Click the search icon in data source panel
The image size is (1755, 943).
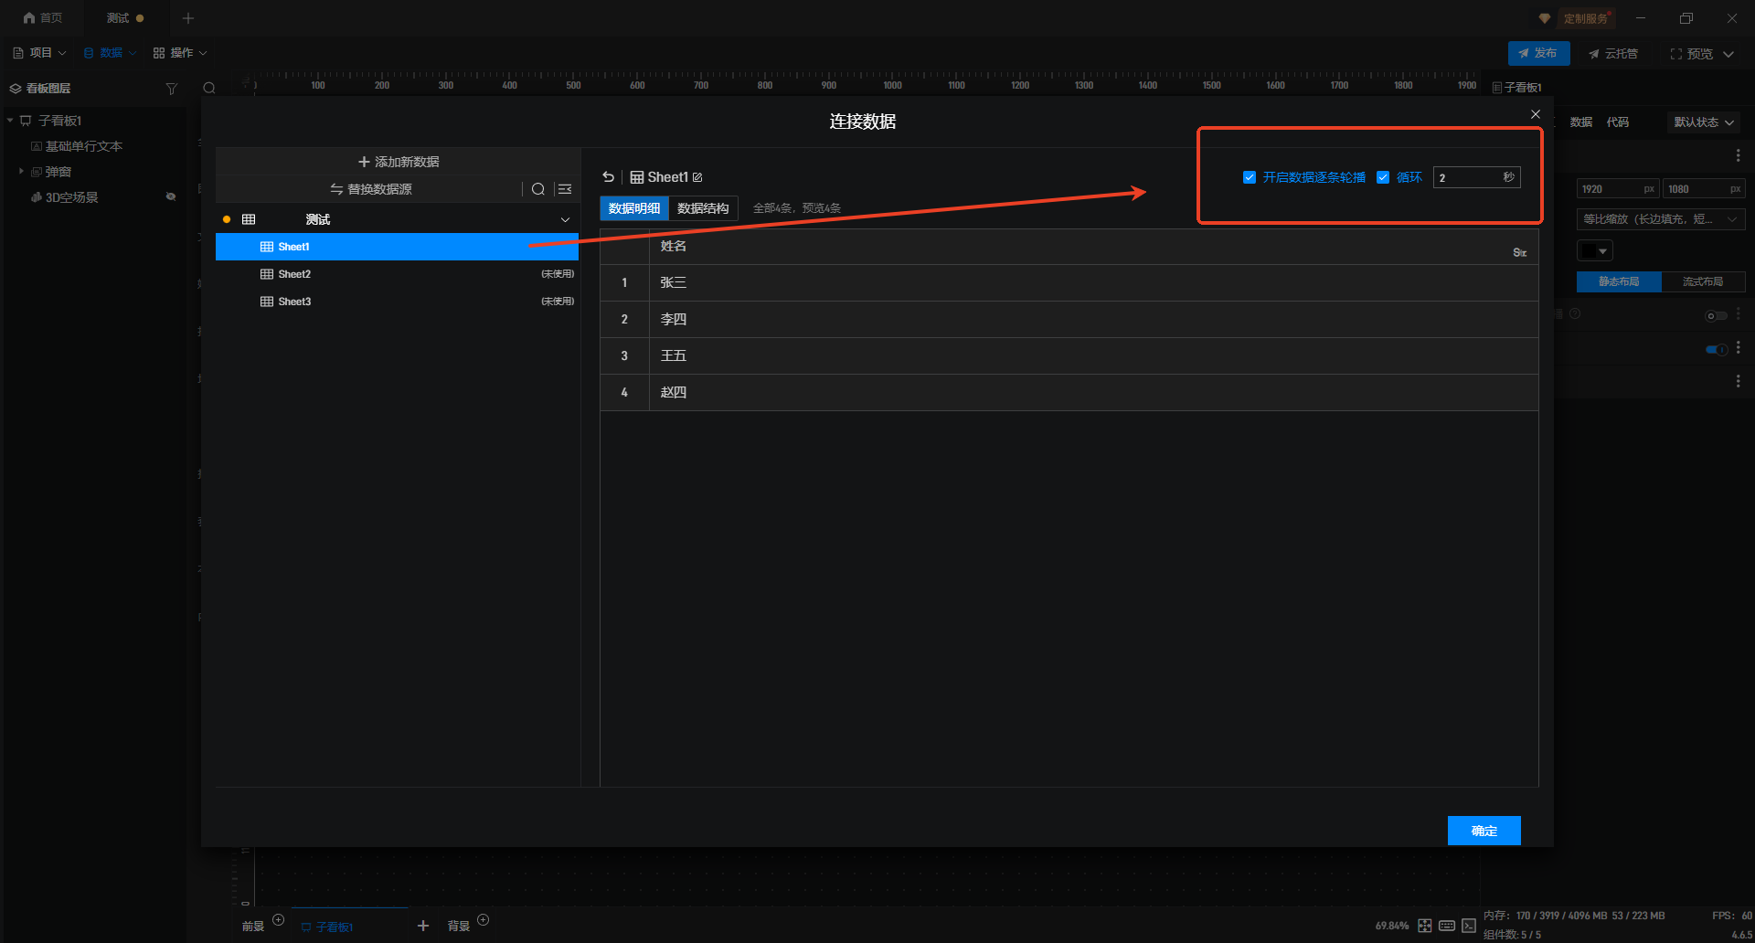coord(538,189)
